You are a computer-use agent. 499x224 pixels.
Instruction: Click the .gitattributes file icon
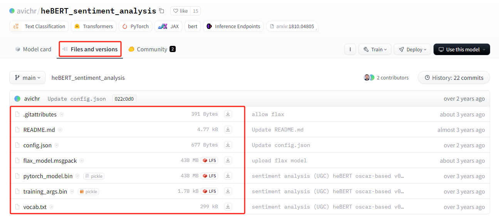[x=17, y=115]
